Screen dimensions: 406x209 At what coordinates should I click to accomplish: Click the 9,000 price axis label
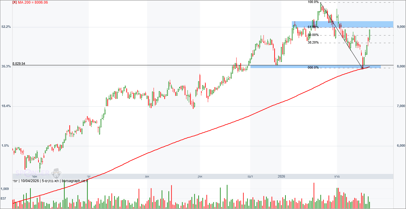click(401, 27)
